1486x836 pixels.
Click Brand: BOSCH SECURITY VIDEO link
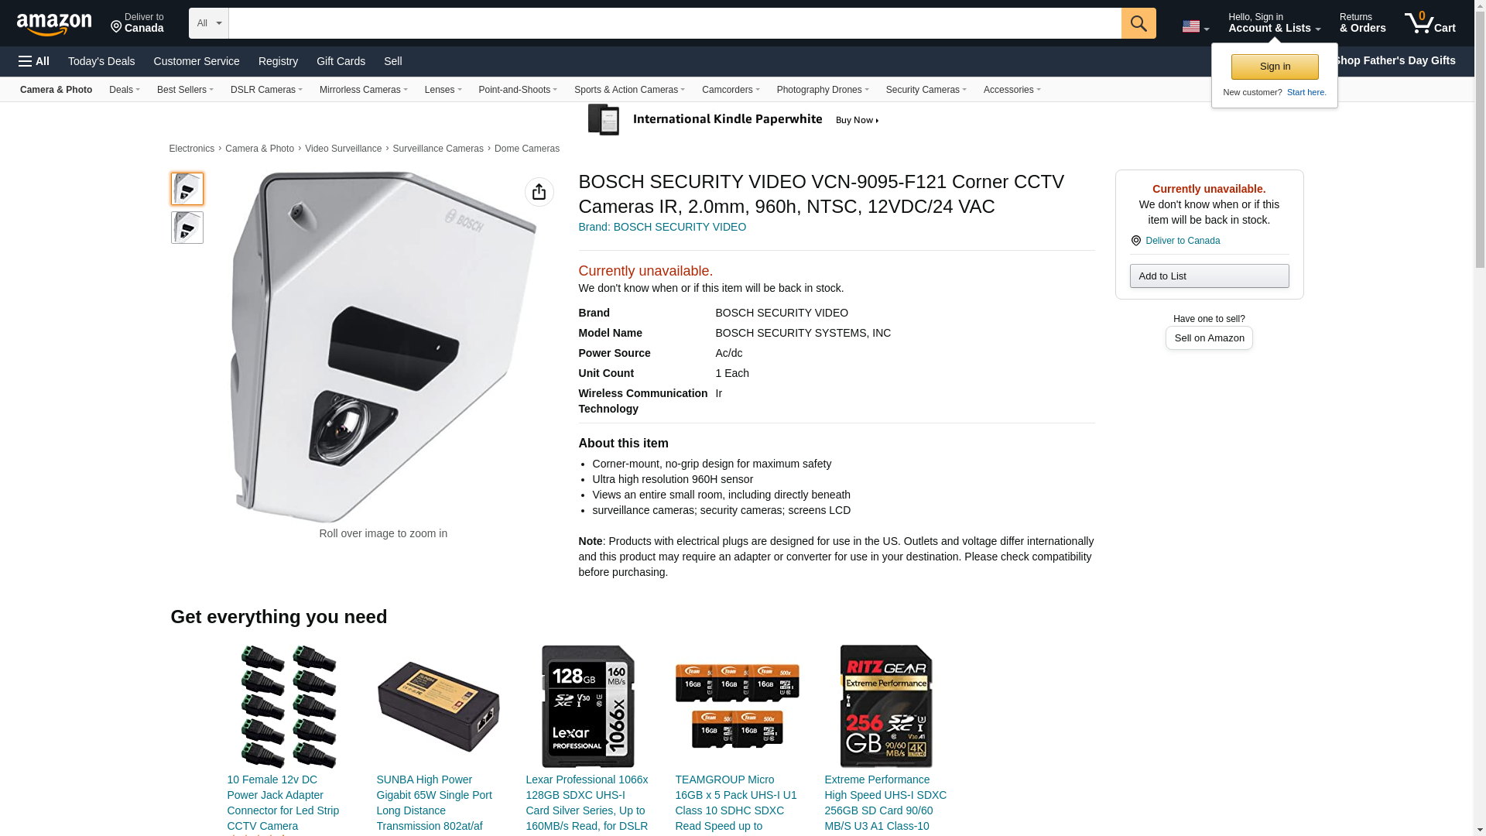tap(663, 227)
